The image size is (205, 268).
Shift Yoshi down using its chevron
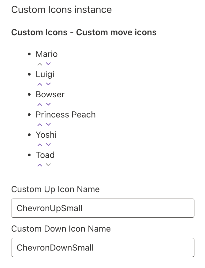(x=48, y=145)
